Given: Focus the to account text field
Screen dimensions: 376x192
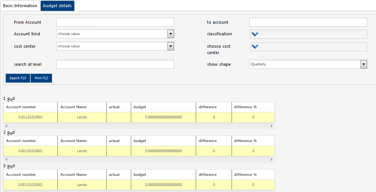Looking at the screenshot, I should click(x=308, y=22).
